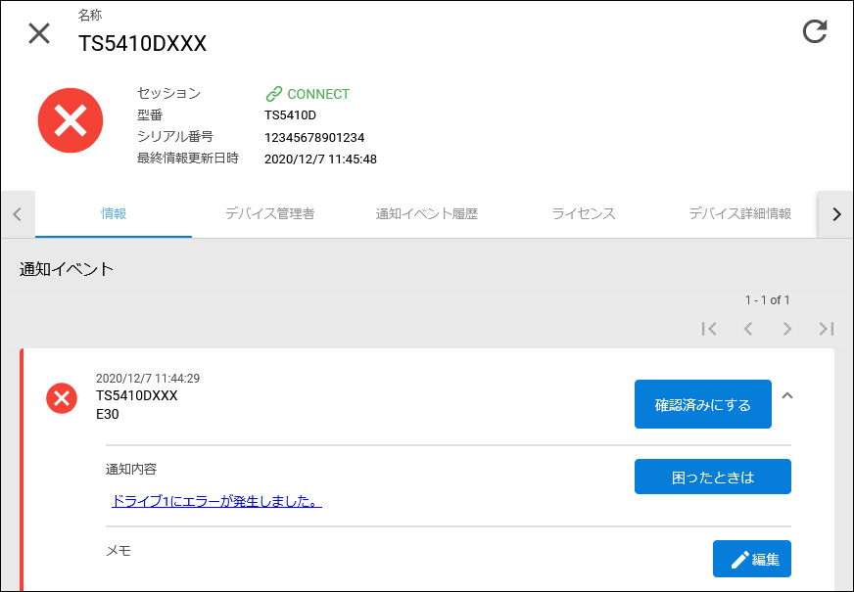Switch to the デバイス管理者 tab

point(269,213)
